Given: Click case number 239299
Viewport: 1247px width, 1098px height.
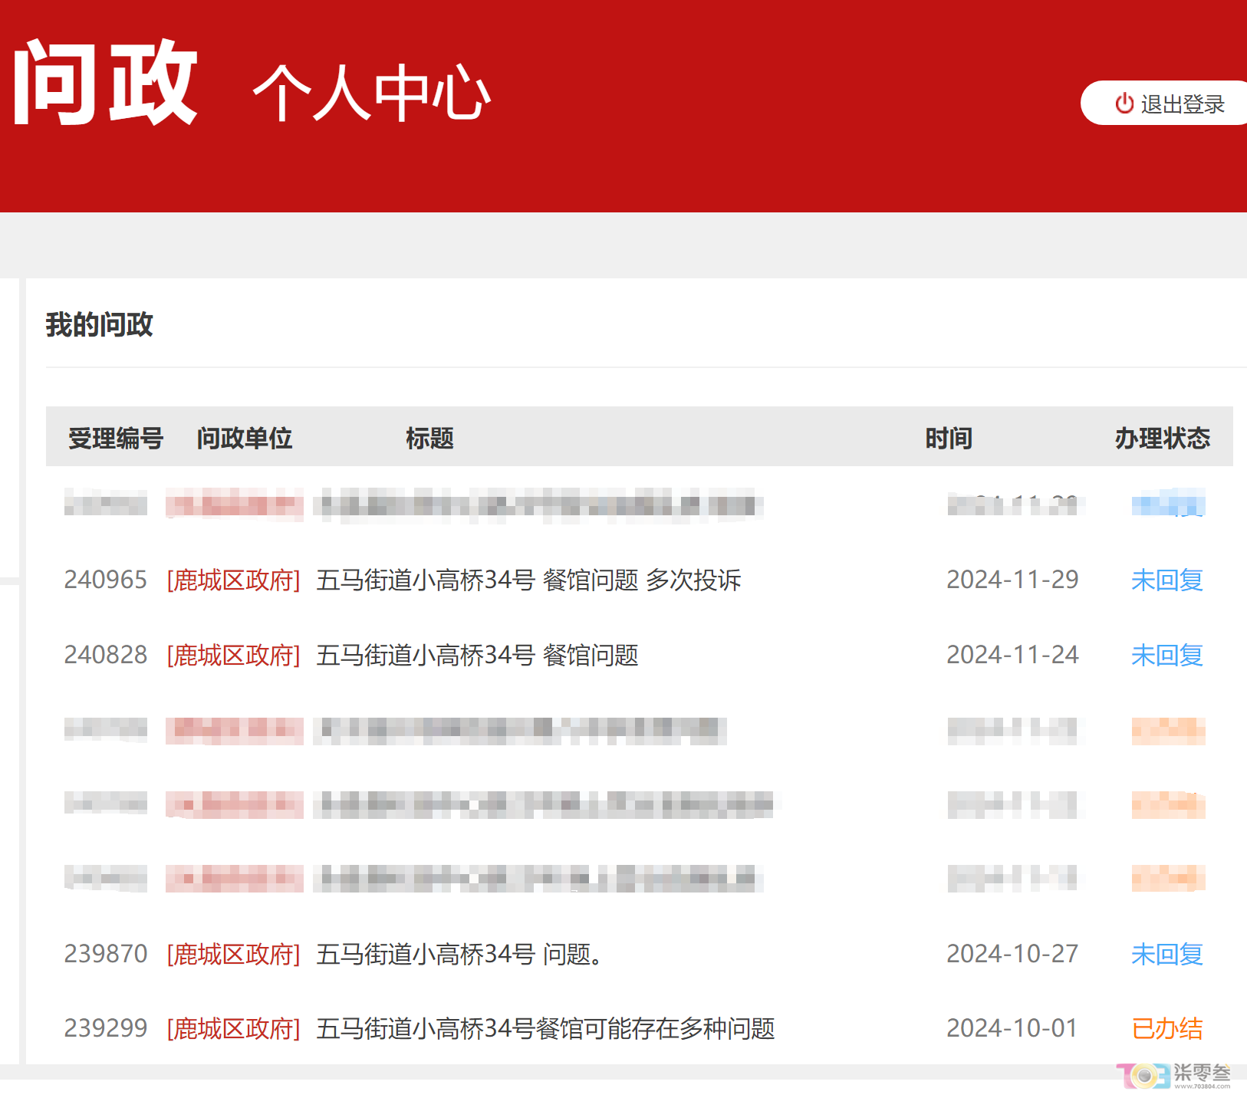Looking at the screenshot, I should click(106, 1028).
